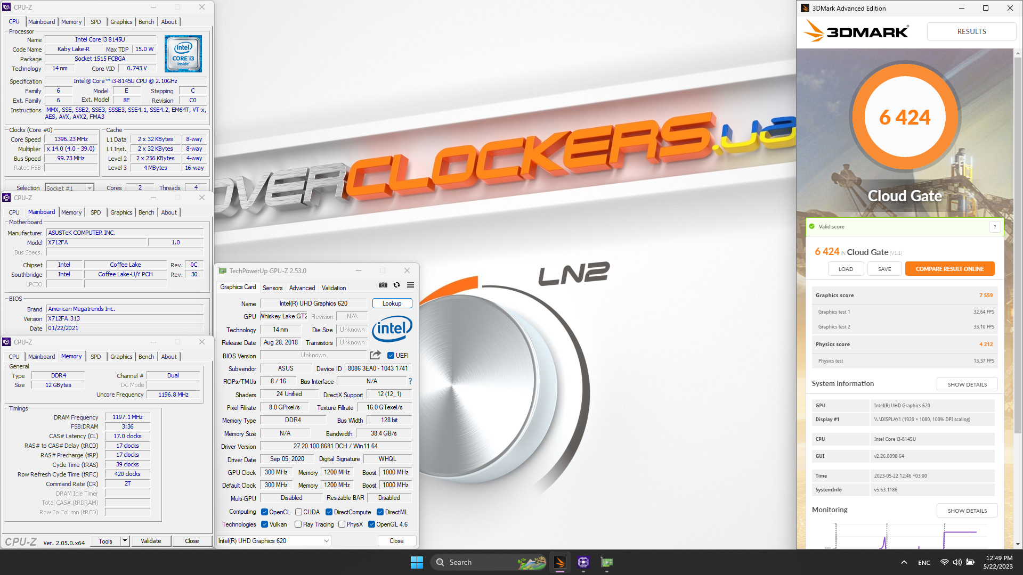
Task: Click the green valid score check icon
Action: (812, 227)
